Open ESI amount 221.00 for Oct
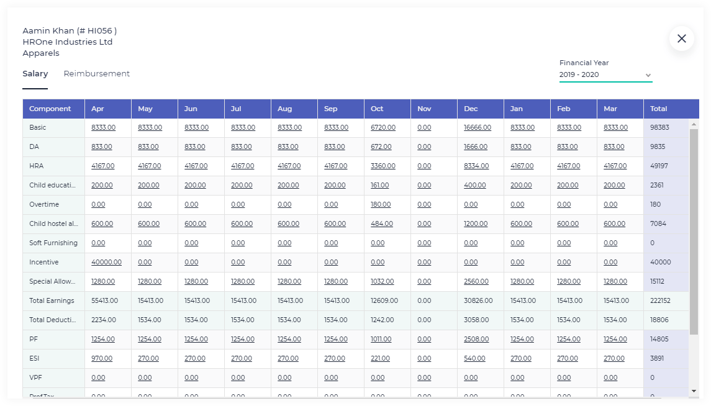The height and width of the screenshot is (406, 711). point(380,358)
